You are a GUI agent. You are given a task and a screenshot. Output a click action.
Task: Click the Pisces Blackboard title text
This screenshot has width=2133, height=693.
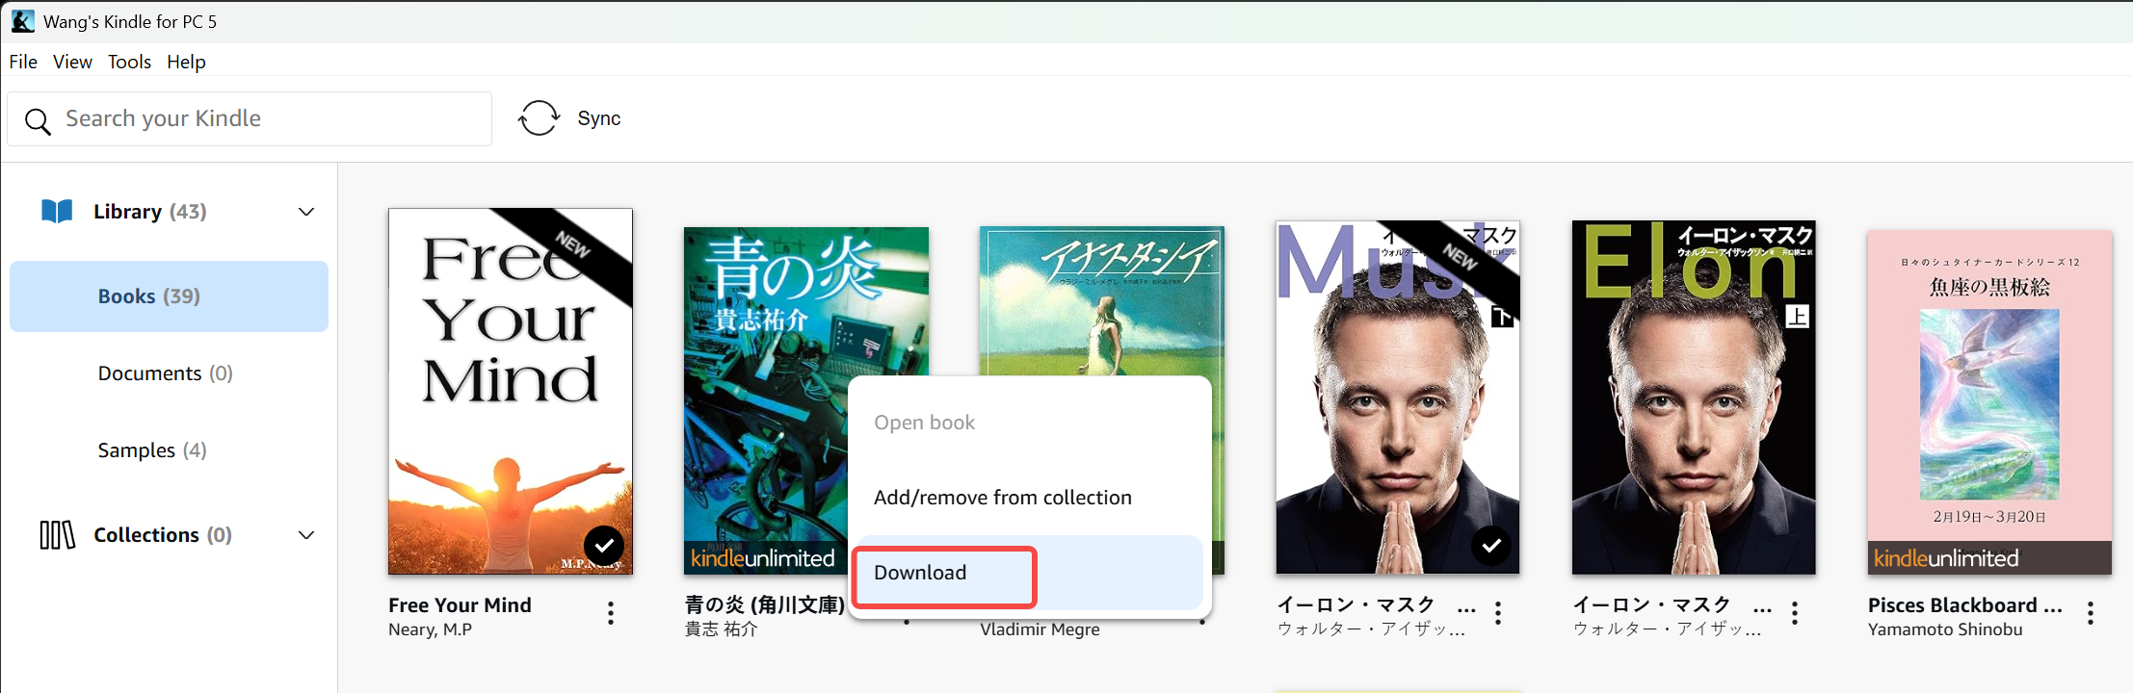[1965, 605]
